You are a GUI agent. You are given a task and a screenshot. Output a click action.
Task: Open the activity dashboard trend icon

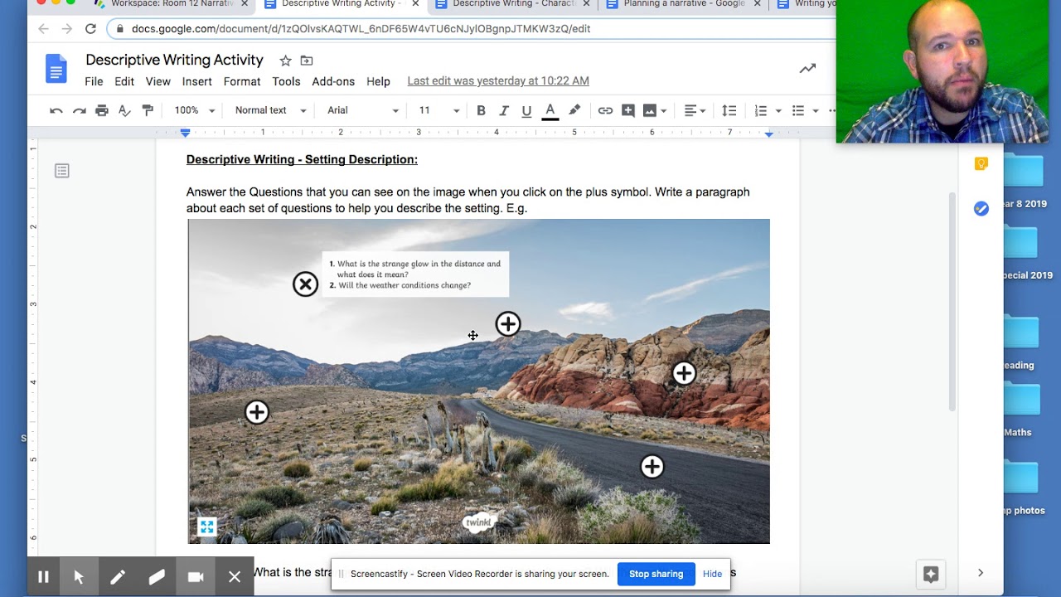point(807,69)
